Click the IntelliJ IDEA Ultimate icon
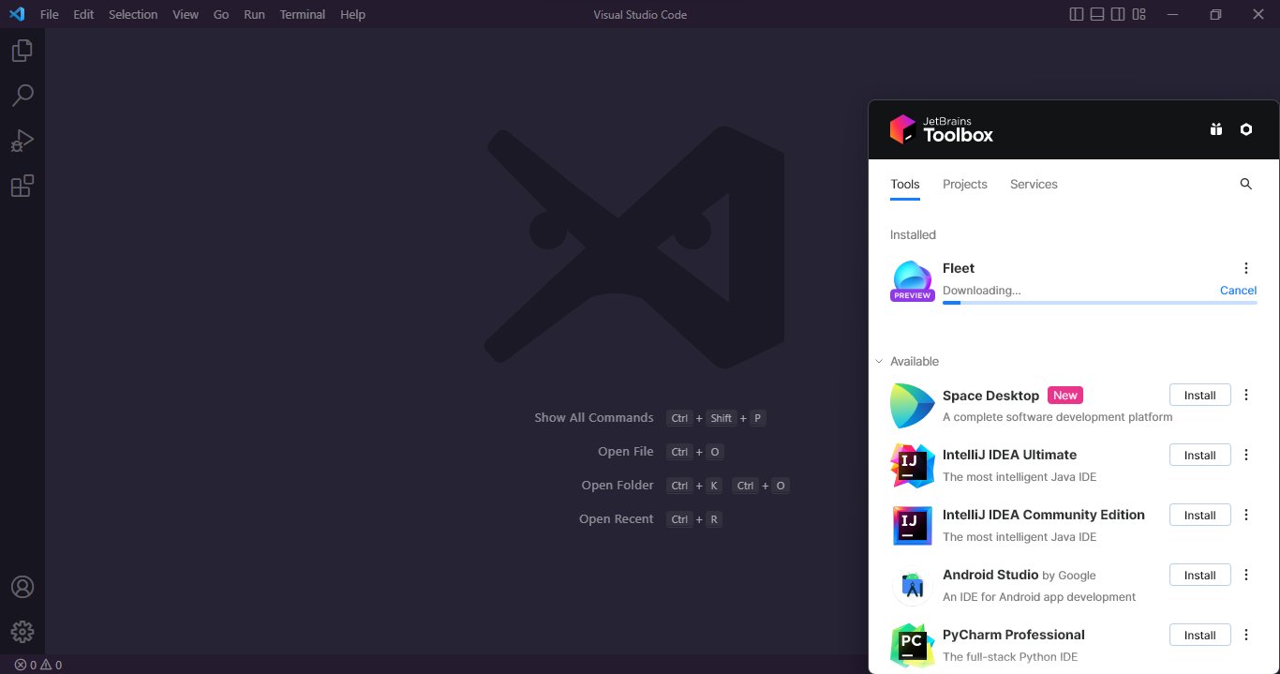Viewport: 1280px width, 674px height. tap(912, 466)
